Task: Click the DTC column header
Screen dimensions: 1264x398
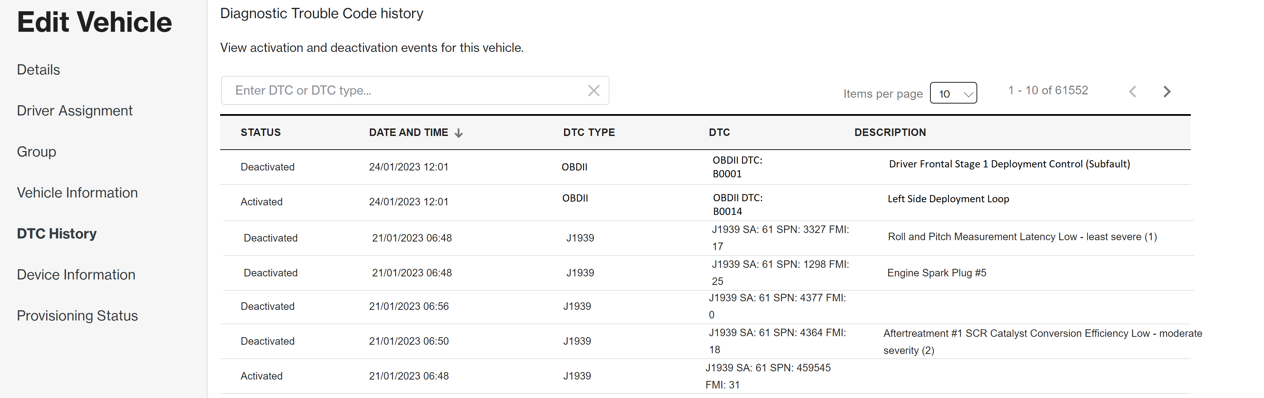Action: click(x=719, y=132)
